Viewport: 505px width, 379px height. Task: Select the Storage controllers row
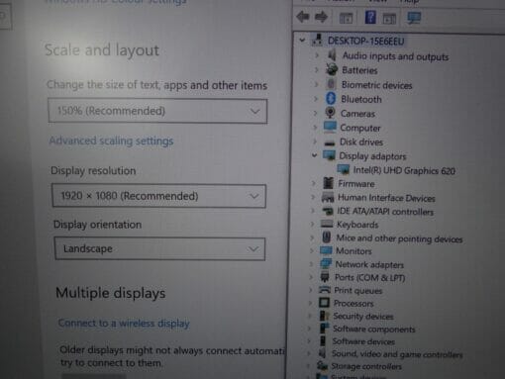[x=359, y=366]
